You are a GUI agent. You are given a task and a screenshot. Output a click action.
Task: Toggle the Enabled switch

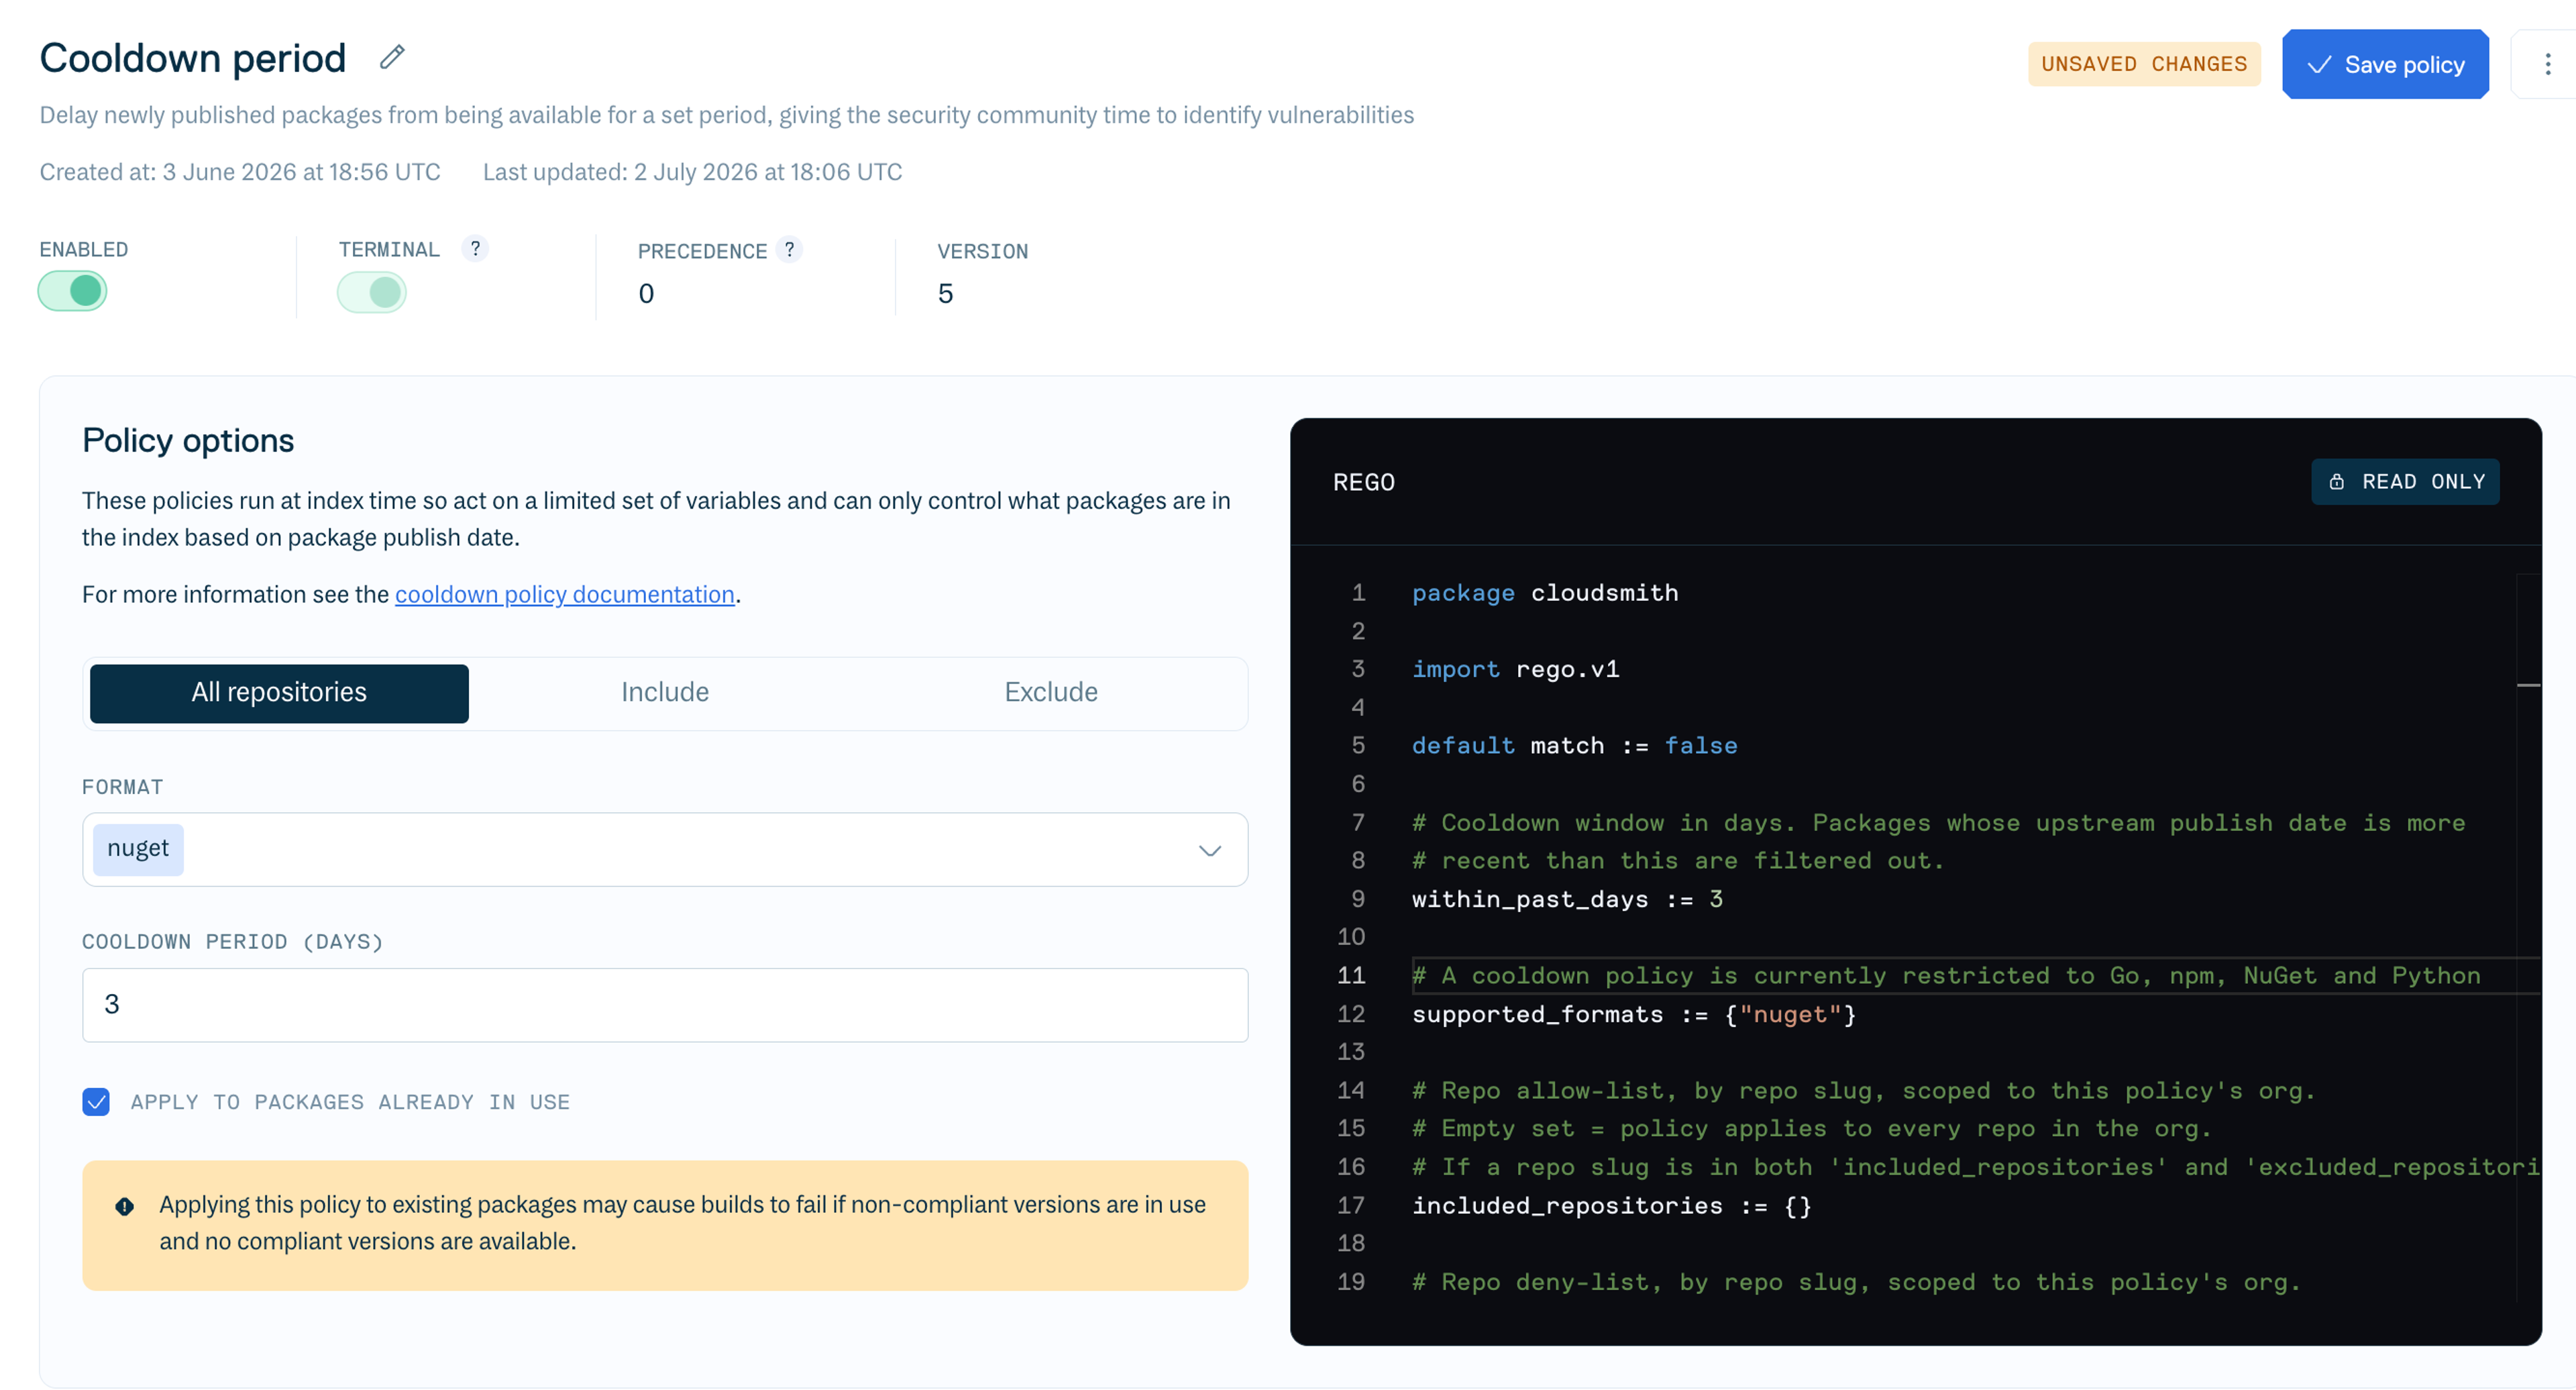(x=73, y=291)
